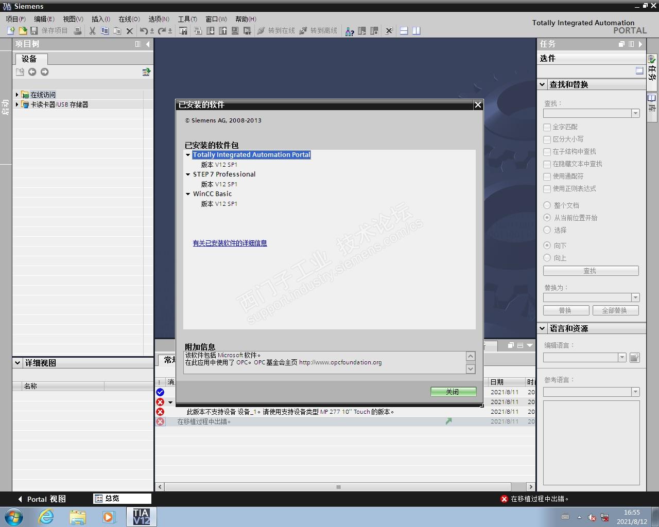Click the Open project toolbar icon
Viewport: 659px width, 527px height.
pyautogui.click(x=23, y=31)
